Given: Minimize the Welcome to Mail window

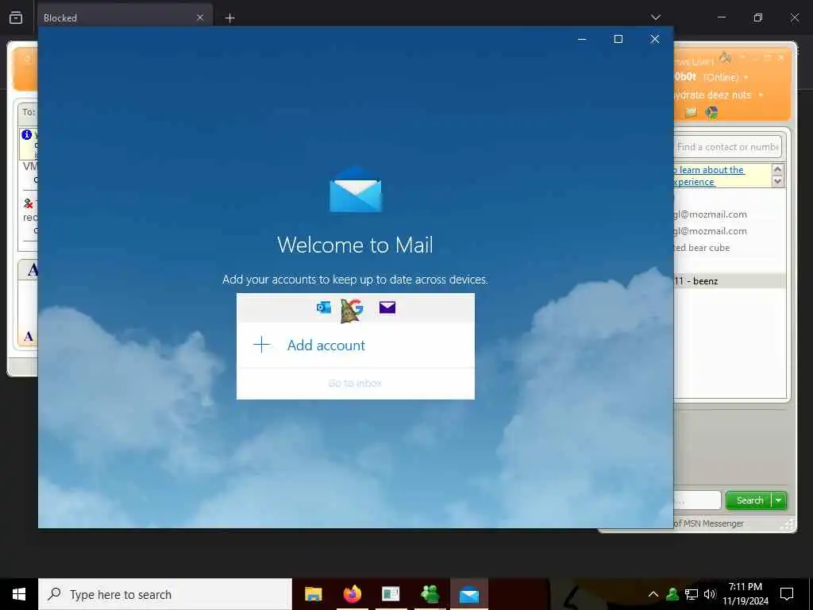Looking at the screenshot, I should 582,40.
